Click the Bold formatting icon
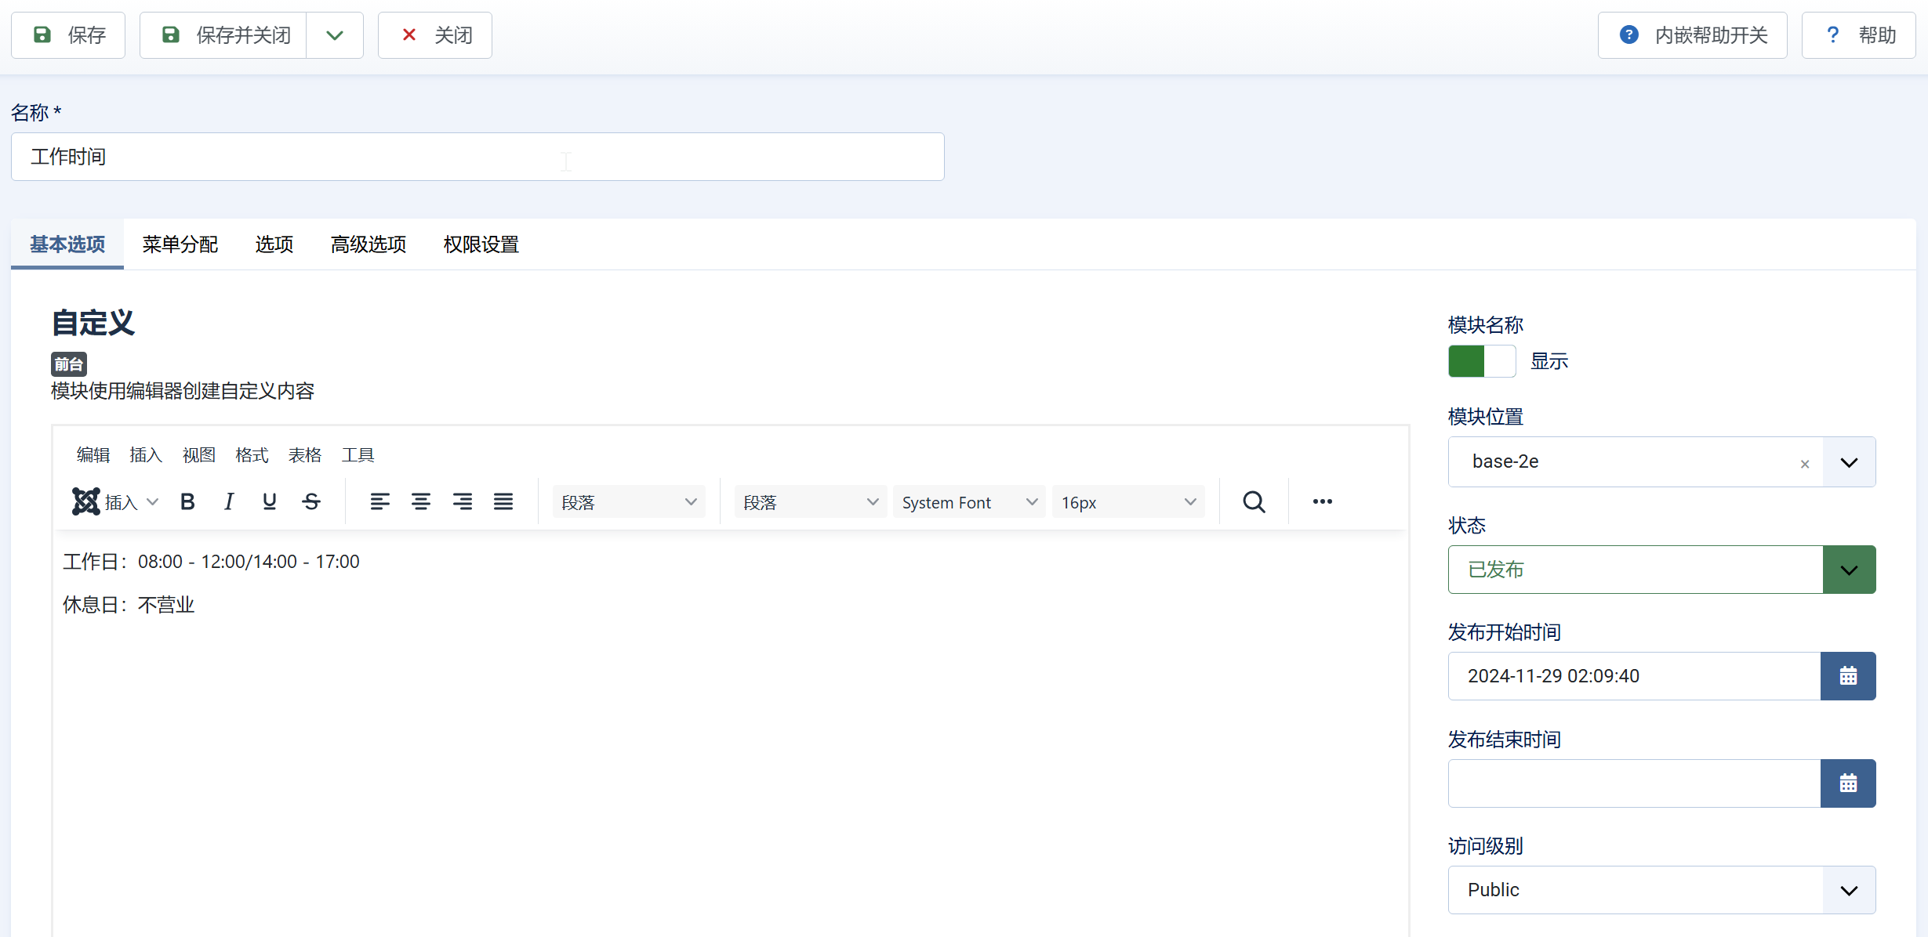Viewport: 1928px width, 937px height. click(187, 501)
